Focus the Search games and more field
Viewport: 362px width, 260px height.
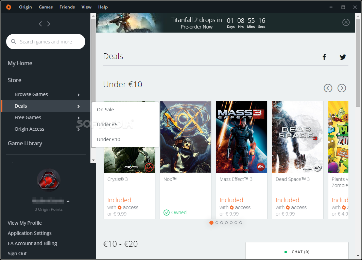[x=46, y=41]
